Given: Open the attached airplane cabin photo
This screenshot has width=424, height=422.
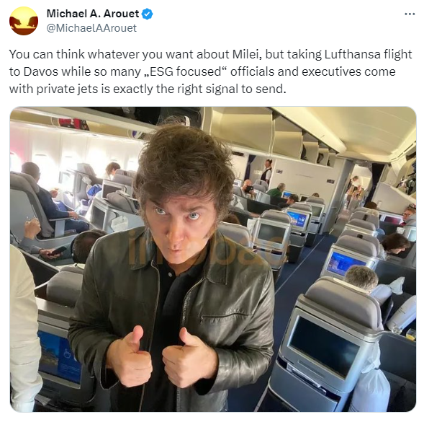Looking at the screenshot, I should tap(213, 259).
